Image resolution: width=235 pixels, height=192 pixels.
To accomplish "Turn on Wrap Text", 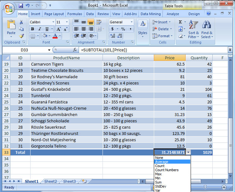I will click(x=99, y=22).
